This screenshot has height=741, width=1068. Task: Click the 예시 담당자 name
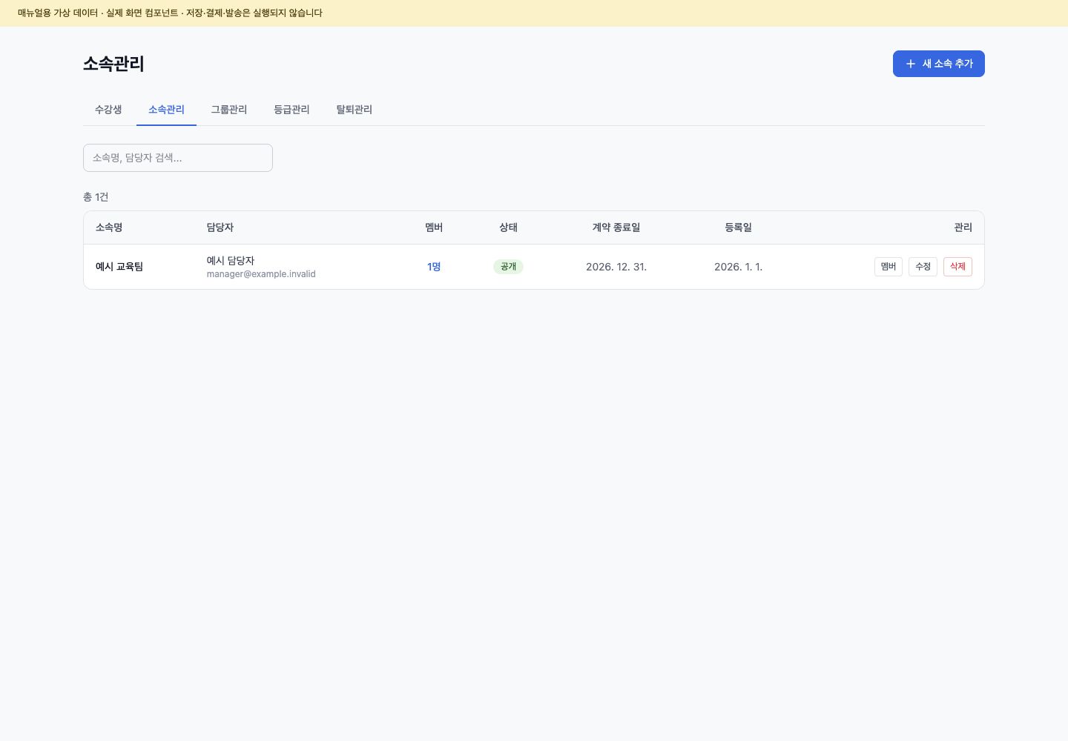tap(231, 261)
